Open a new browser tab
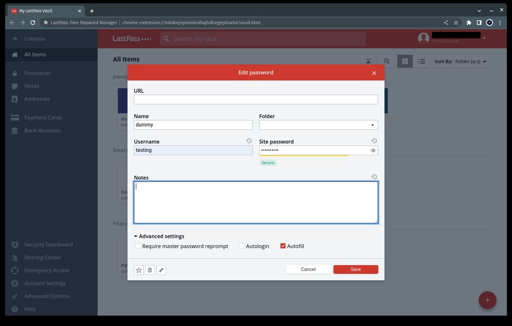Viewport: 512px width, 326px height. click(x=92, y=11)
